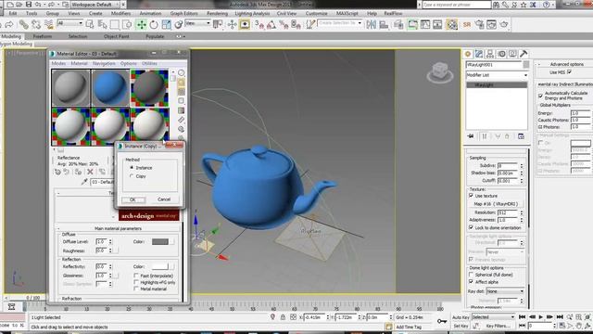Click the Delete material X icon
This screenshot has width=593, height=334.
(90, 172)
